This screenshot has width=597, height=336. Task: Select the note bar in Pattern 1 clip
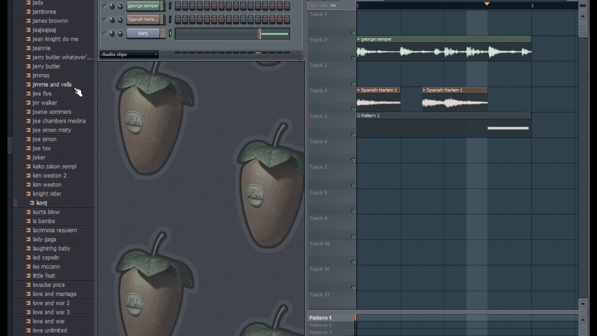[x=508, y=128]
